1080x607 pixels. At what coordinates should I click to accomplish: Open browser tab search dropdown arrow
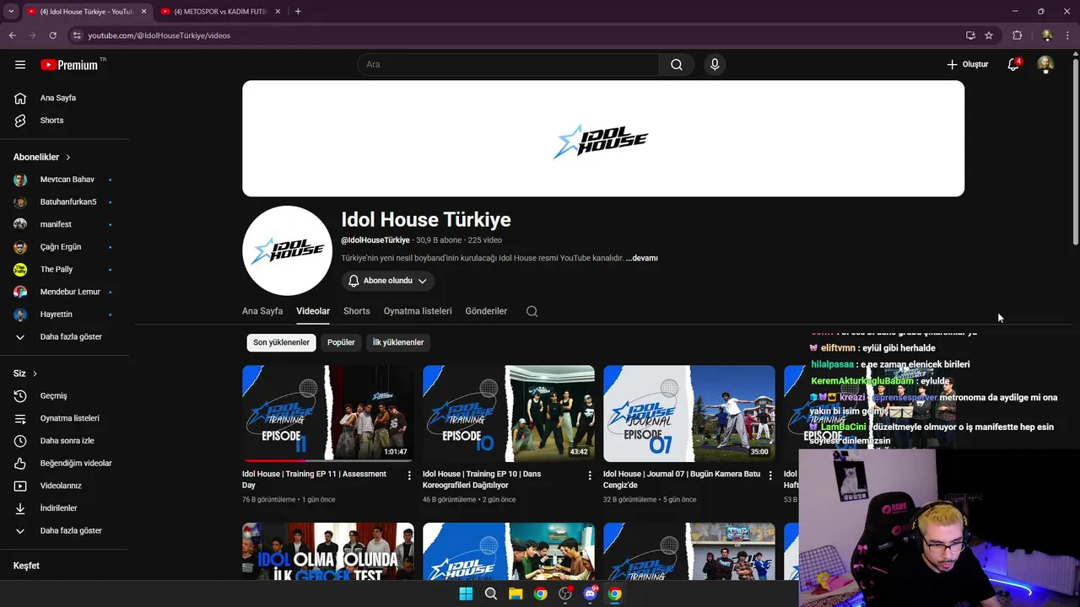10,12
